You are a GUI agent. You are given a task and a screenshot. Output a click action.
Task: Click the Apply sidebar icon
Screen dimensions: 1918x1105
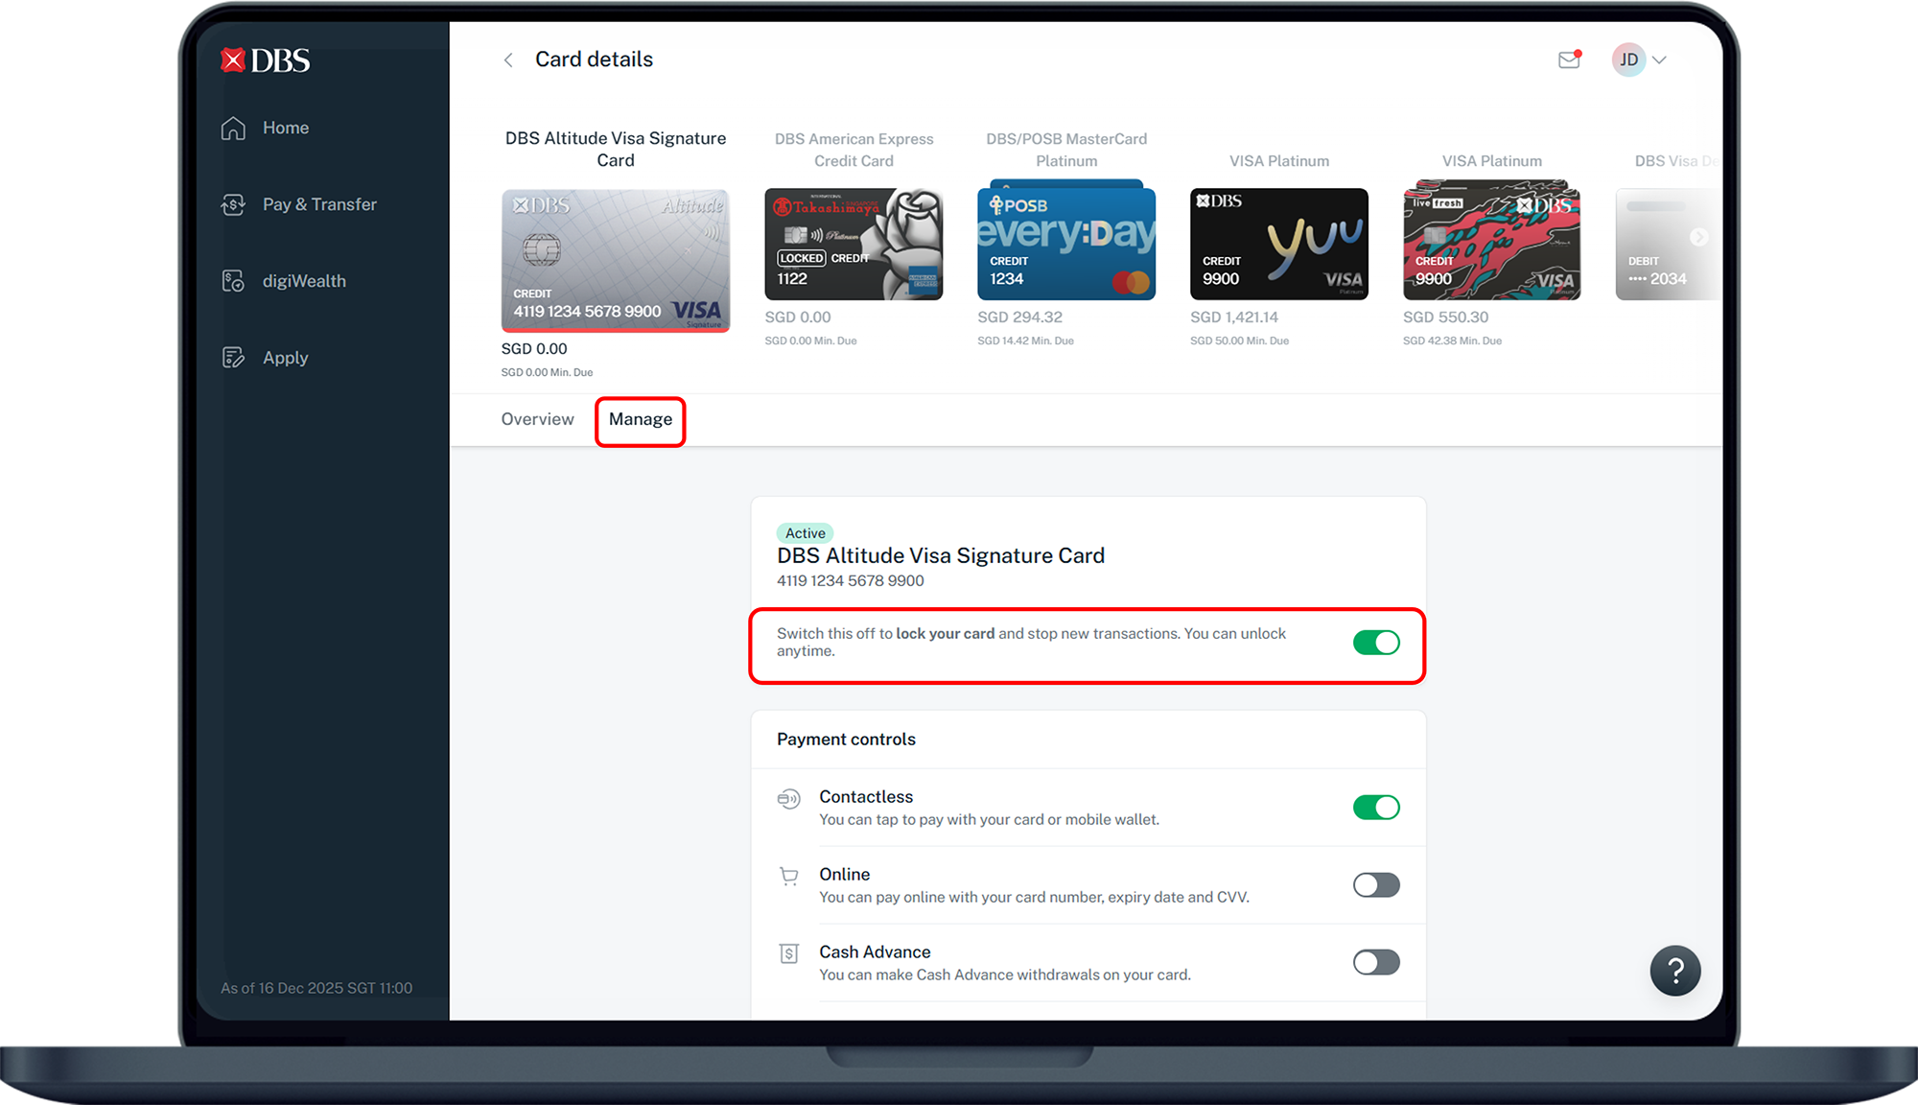point(233,358)
